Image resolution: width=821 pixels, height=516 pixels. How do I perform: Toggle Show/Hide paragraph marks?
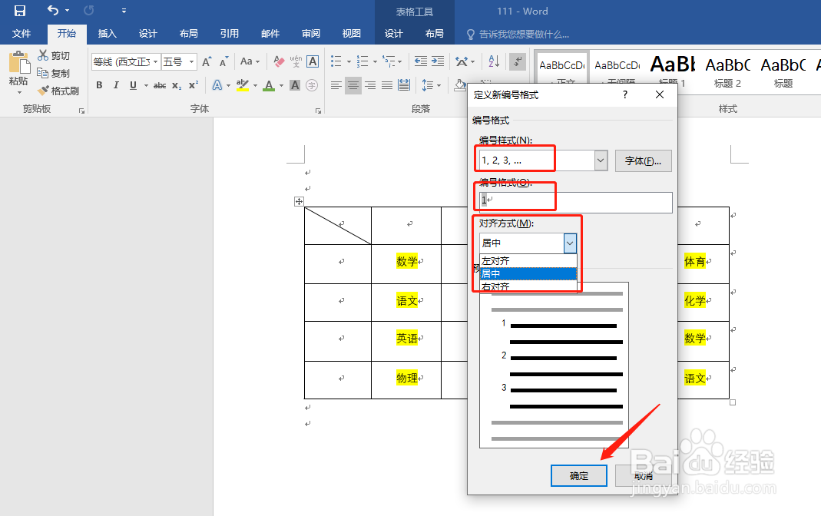pos(518,61)
